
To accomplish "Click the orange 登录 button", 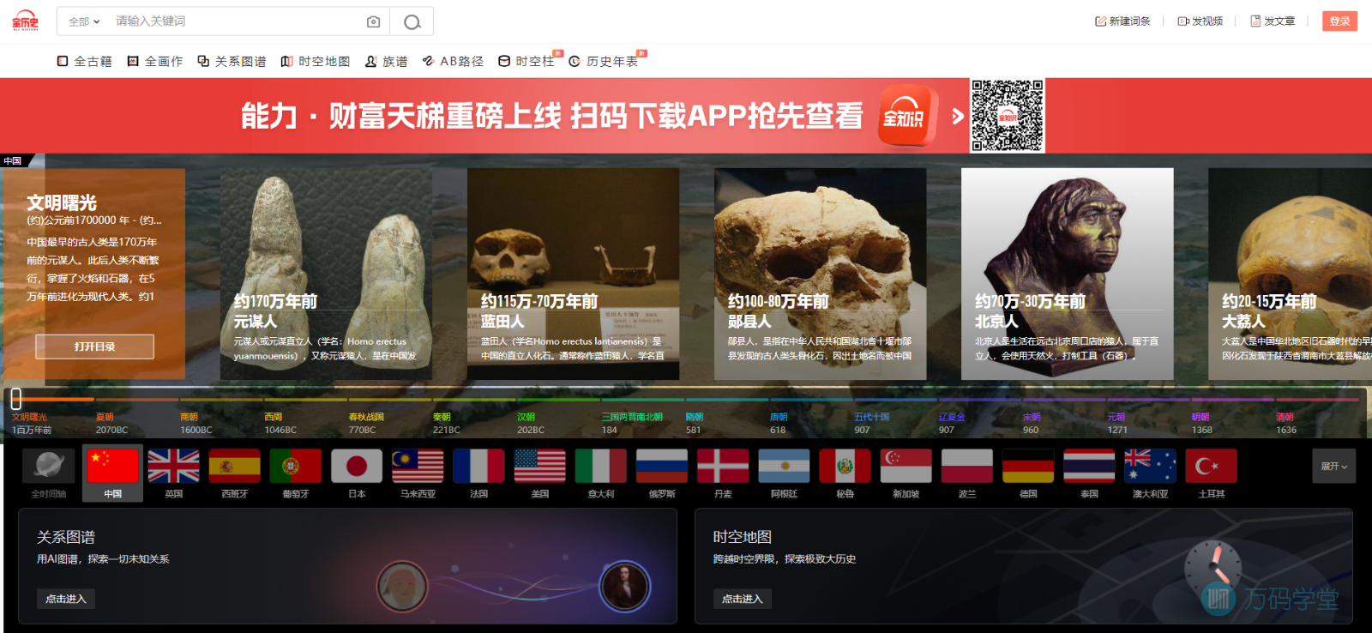I will 1340,21.
